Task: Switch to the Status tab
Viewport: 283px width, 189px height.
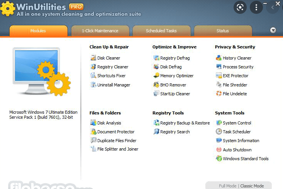Action: tap(223, 31)
